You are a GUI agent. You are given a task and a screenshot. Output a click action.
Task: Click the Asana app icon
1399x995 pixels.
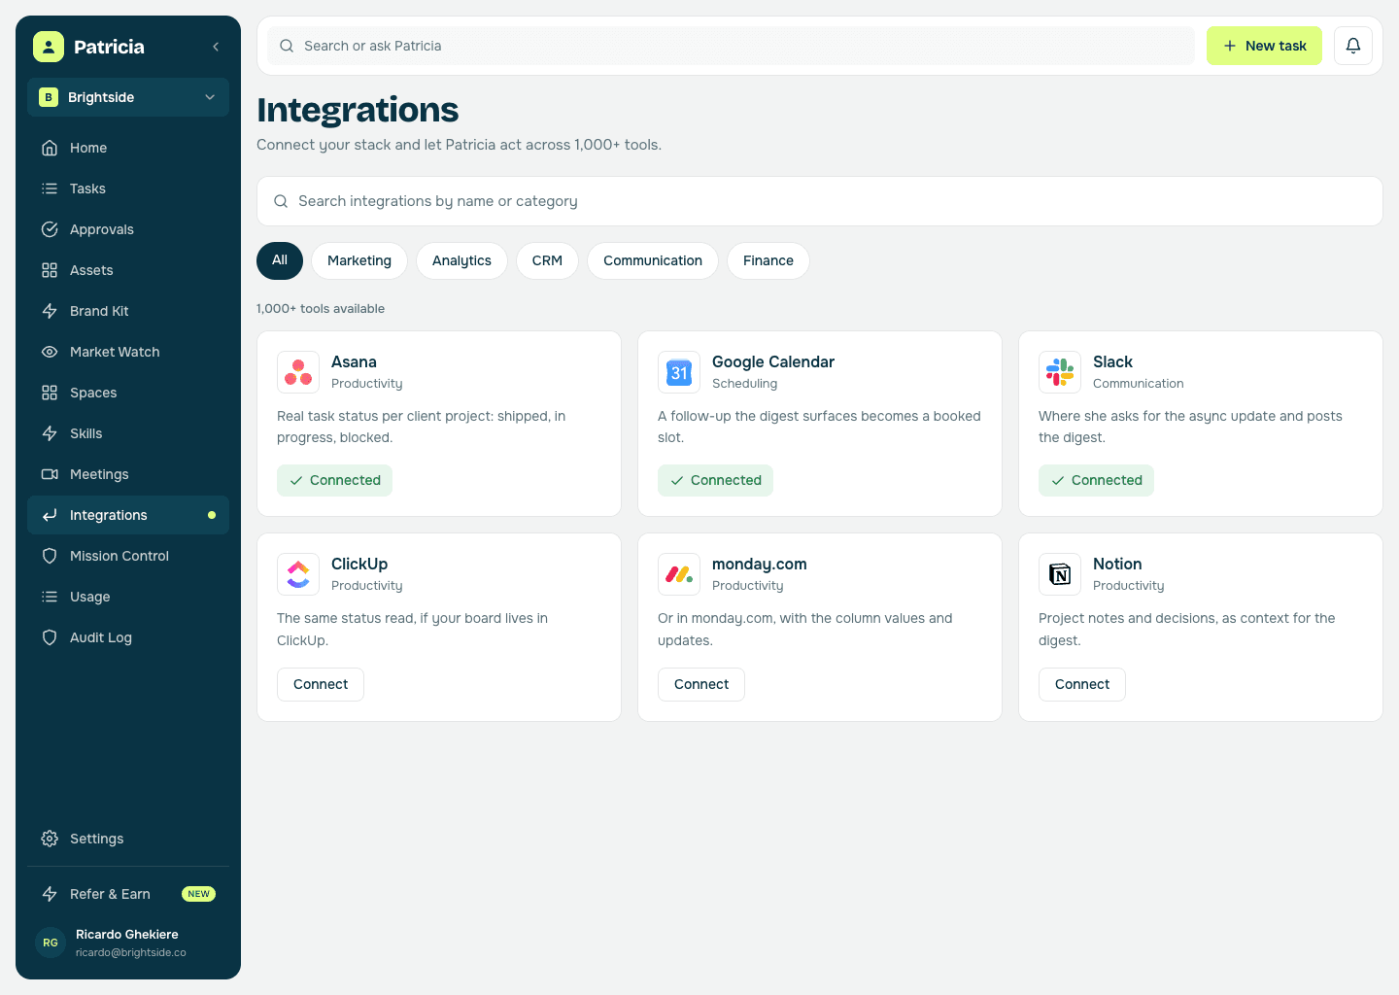pos(298,372)
